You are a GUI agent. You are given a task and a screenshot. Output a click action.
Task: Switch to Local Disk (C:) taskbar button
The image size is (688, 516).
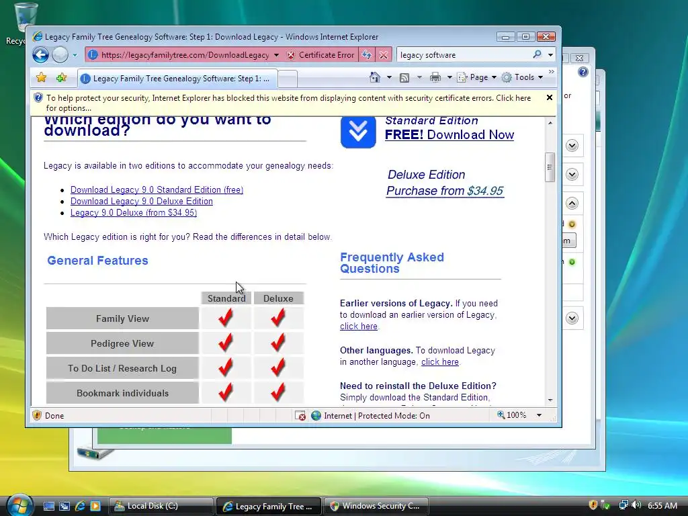pos(161,506)
